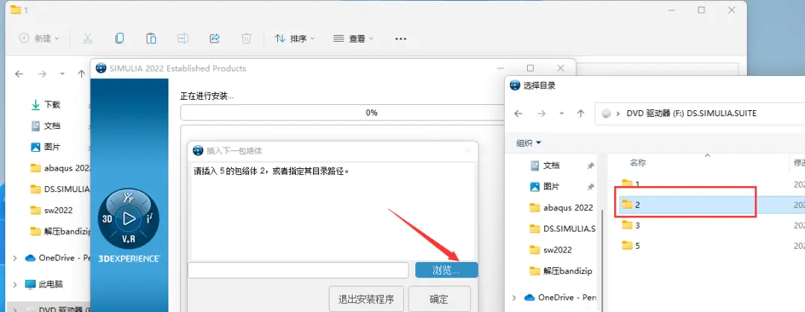805x312 pixels.
Task: Click the Share icon in Explorer toolbar
Action: (215, 39)
